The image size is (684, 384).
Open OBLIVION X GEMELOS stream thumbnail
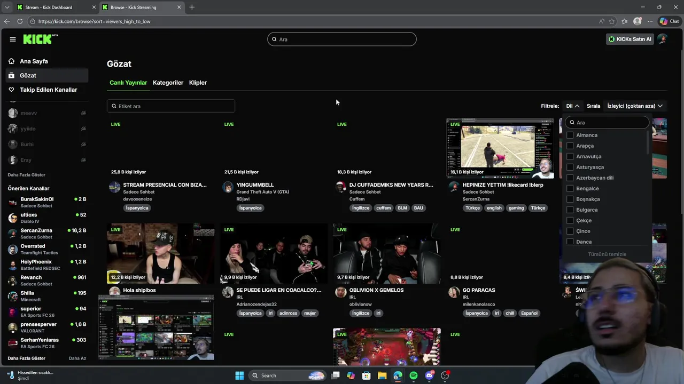click(x=387, y=254)
